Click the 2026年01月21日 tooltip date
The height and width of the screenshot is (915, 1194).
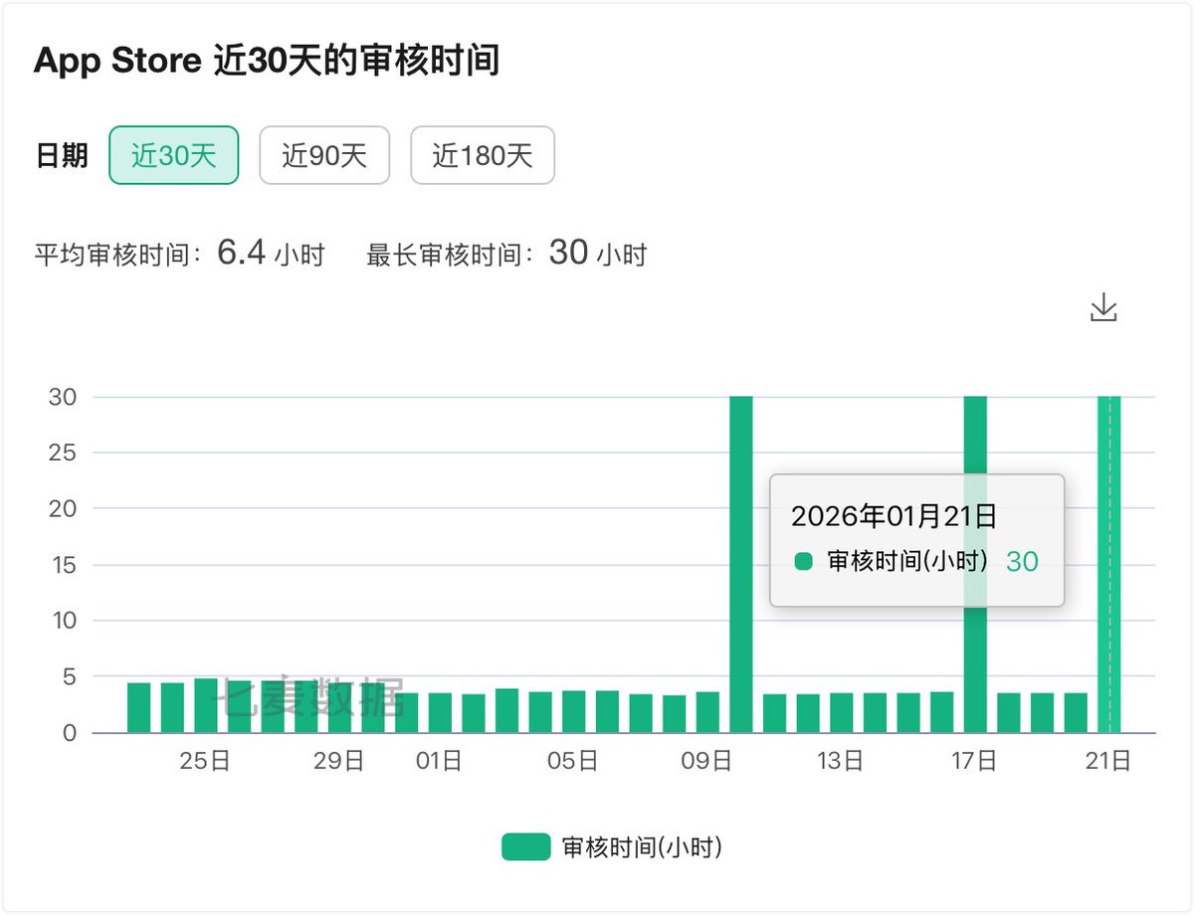[894, 516]
